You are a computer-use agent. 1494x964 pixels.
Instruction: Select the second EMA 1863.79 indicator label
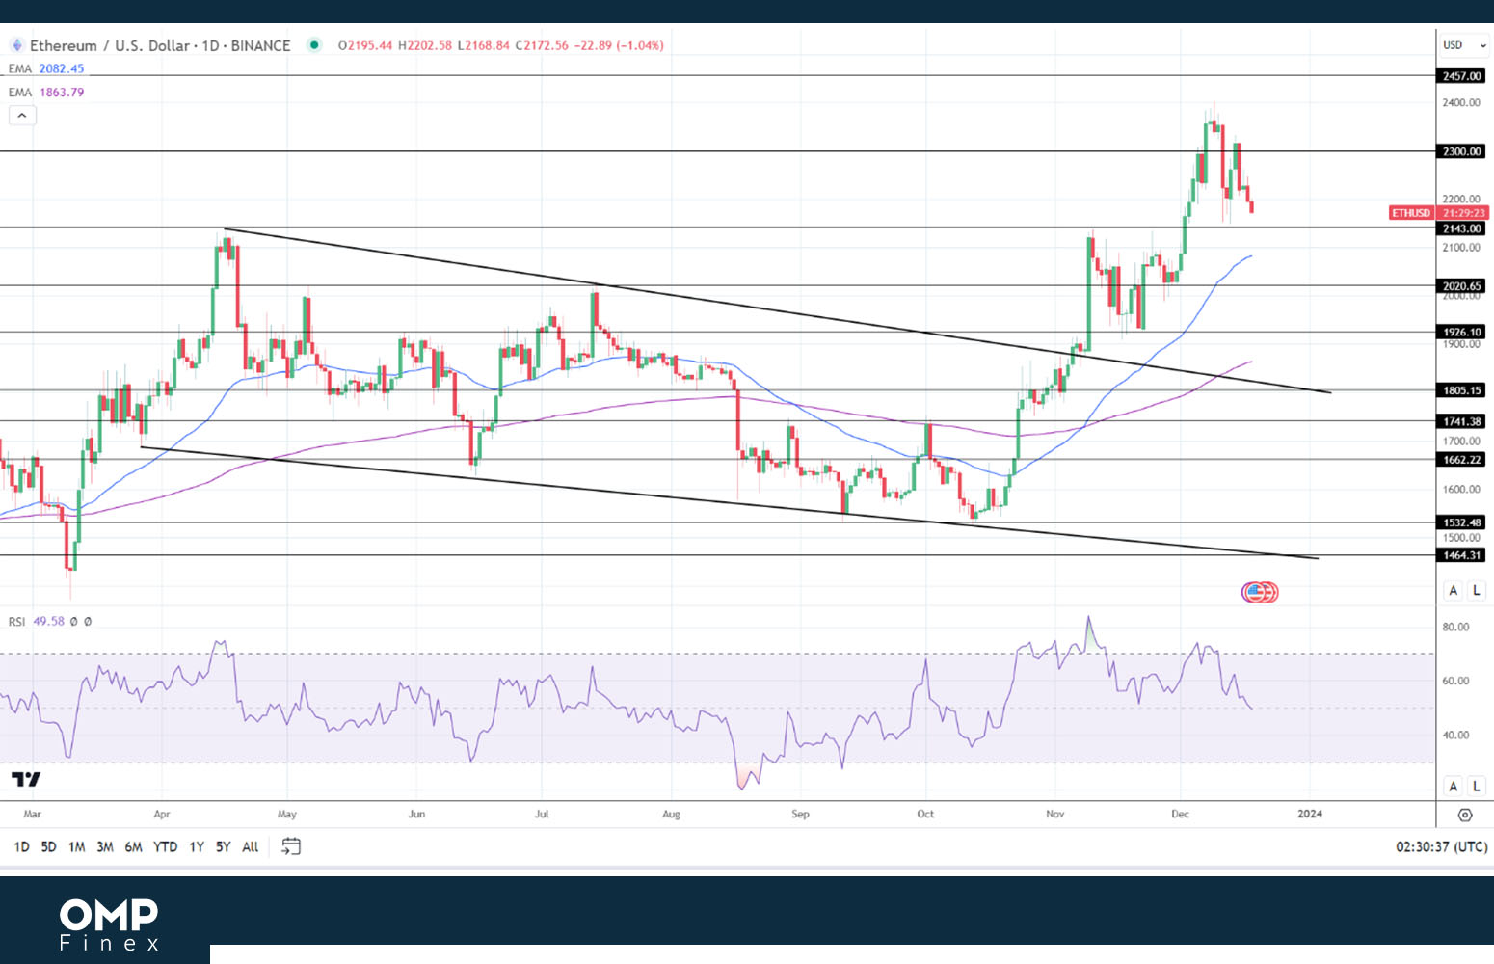pos(46,93)
